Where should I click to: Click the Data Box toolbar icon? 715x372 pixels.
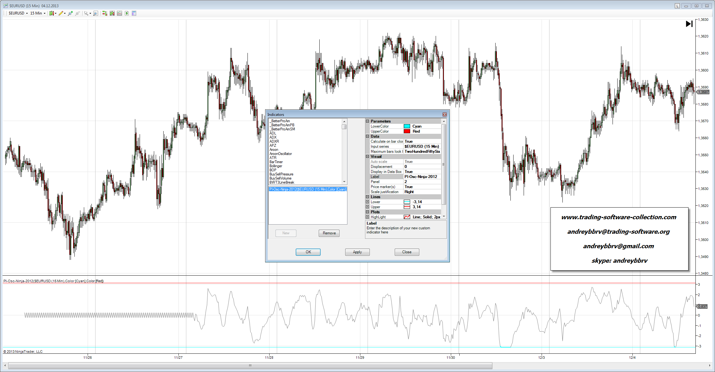point(134,13)
